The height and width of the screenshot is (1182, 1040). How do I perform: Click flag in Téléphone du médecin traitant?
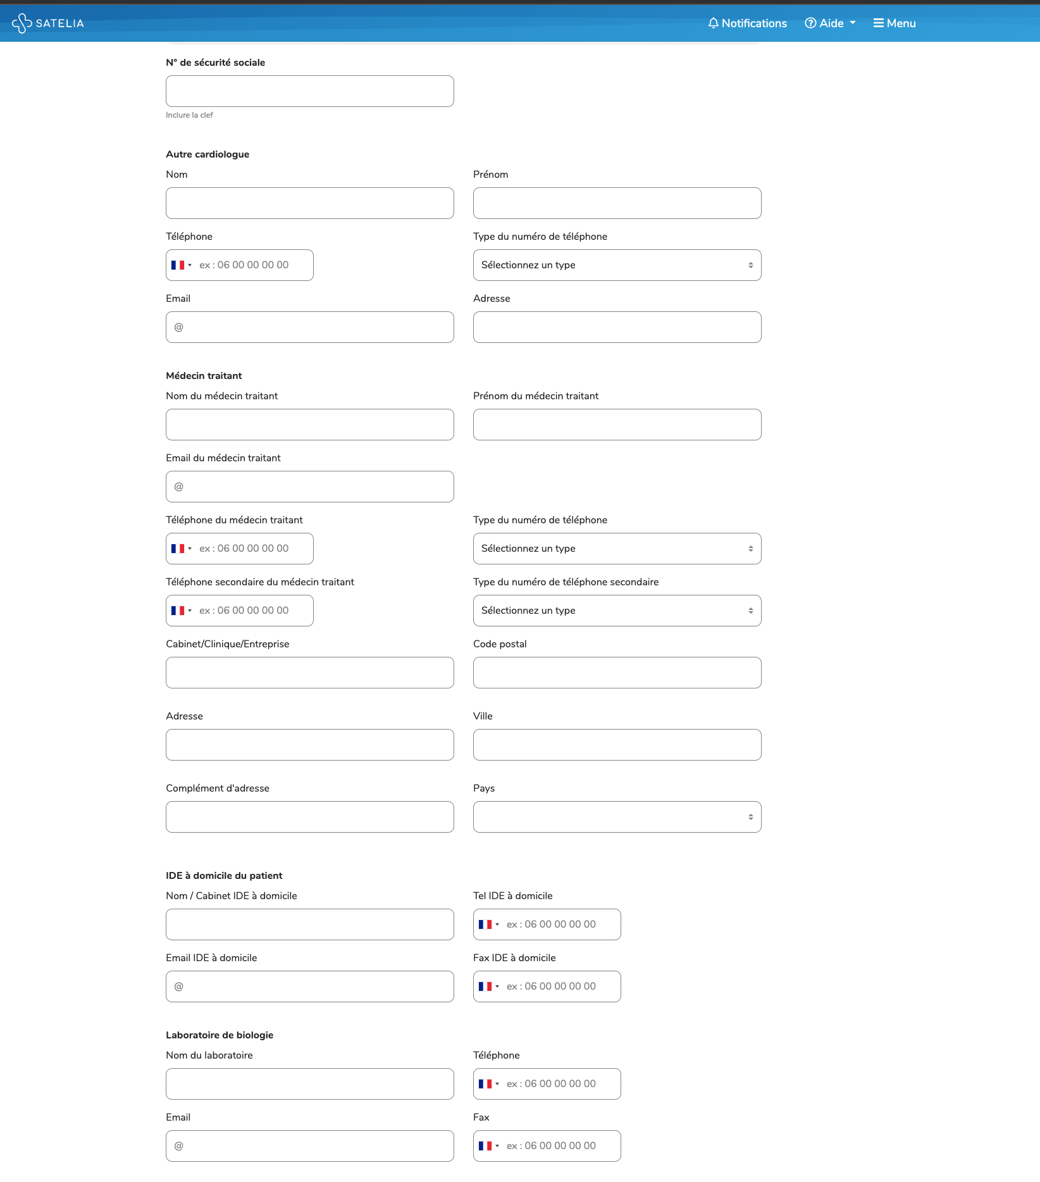178,549
